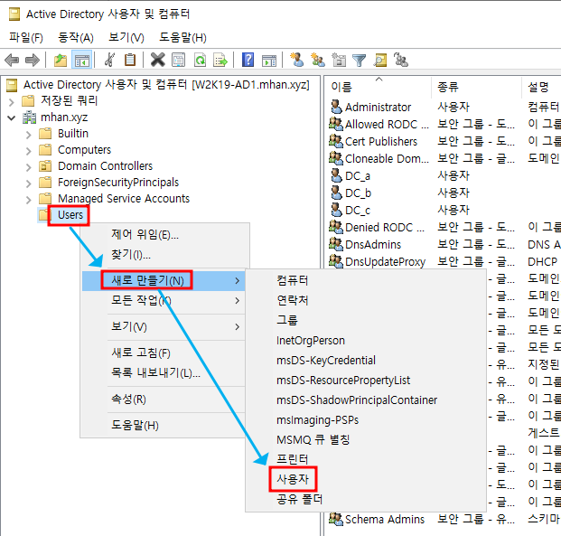Image resolution: width=561 pixels, height=536 pixels.
Task: Choose 속성(R) in context menu
Action: (x=164, y=400)
